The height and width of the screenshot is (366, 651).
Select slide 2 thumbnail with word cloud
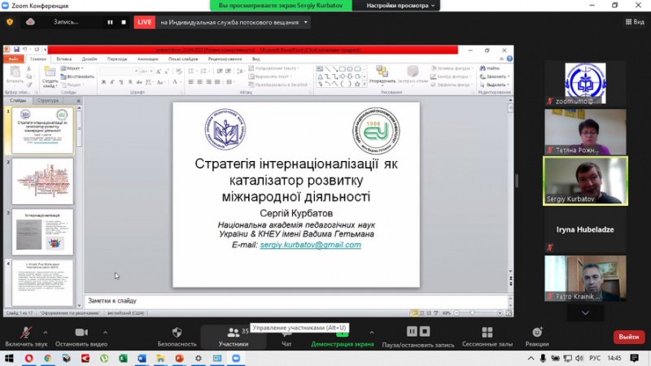(x=42, y=181)
